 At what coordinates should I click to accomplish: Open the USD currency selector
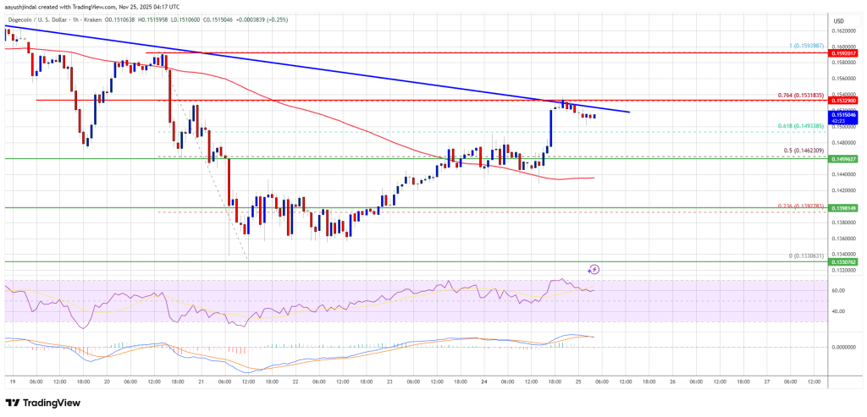tap(838, 21)
